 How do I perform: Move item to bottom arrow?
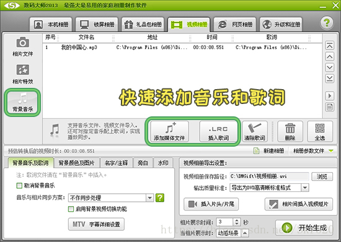pos(330,79)
